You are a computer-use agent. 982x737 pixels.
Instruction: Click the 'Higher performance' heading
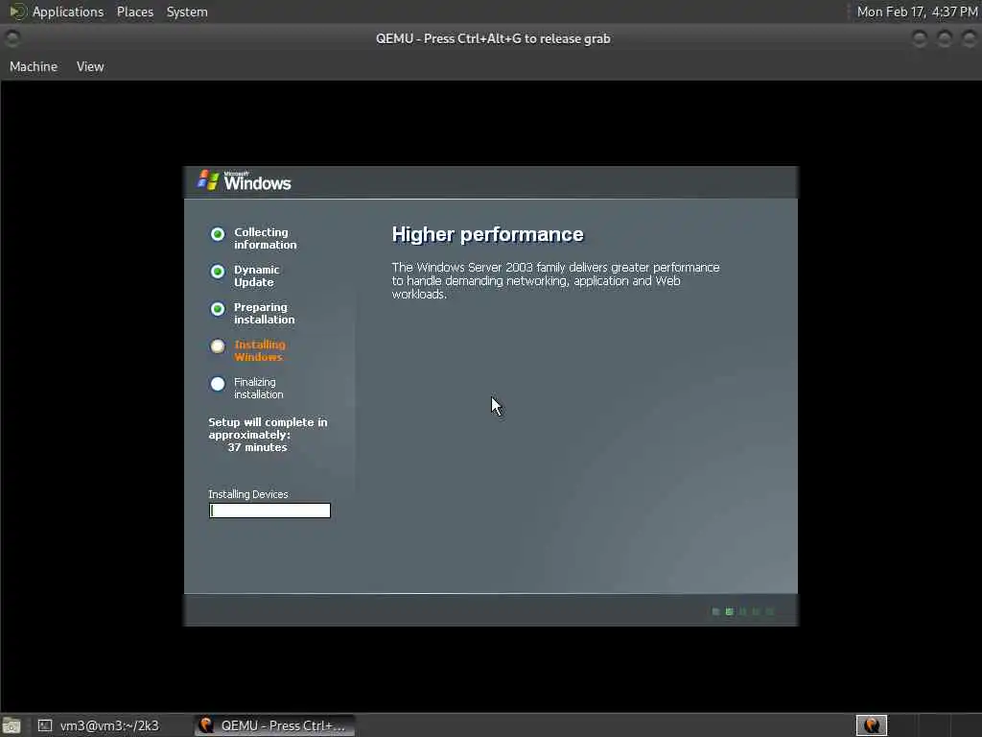[487, 234]
